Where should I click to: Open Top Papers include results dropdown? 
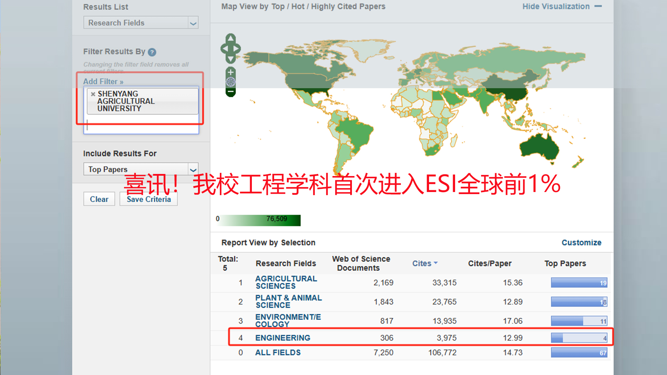[x=193, y=169]
